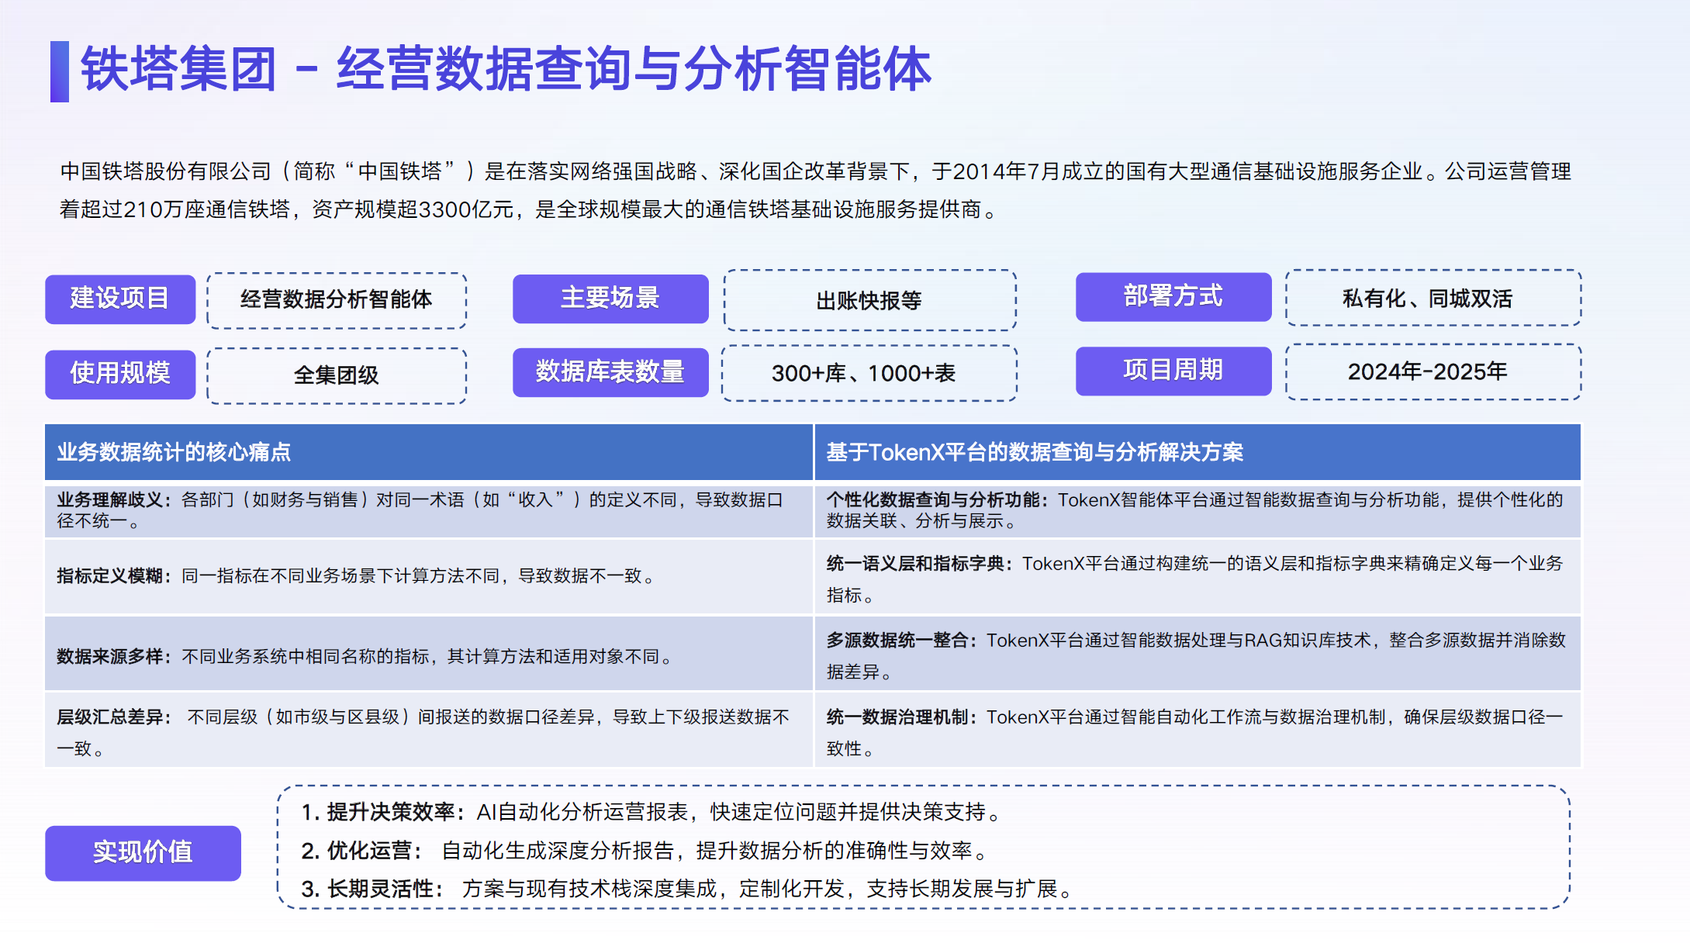The image size is (1690, 943).
Task: Select the 2024年-2025年 dashed box
Action: click(1433, 372)
